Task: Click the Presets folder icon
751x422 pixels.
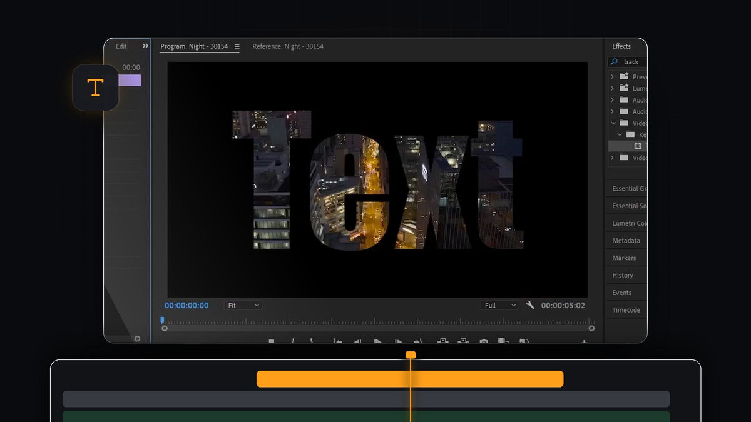Action: [x=624, y=76]
